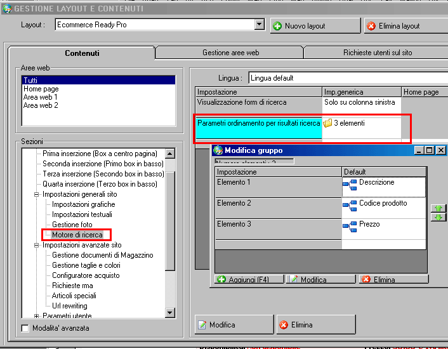Click Visualizzazione form di ricerca row

258,106
